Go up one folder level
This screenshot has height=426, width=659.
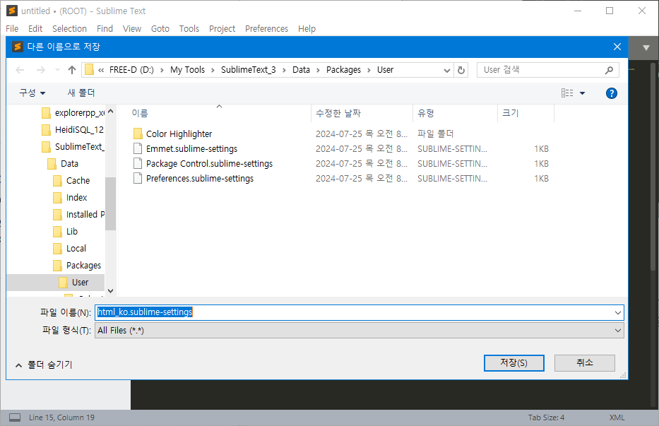point(72,70)
